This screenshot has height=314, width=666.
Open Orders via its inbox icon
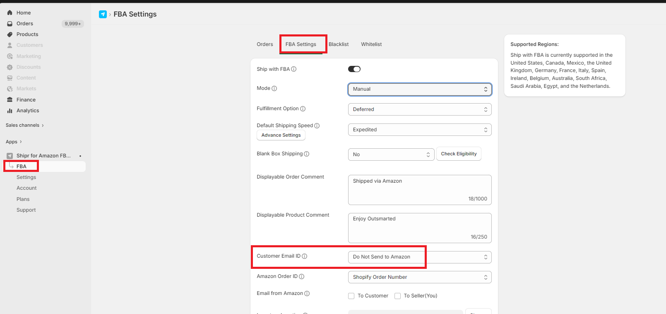10,24
